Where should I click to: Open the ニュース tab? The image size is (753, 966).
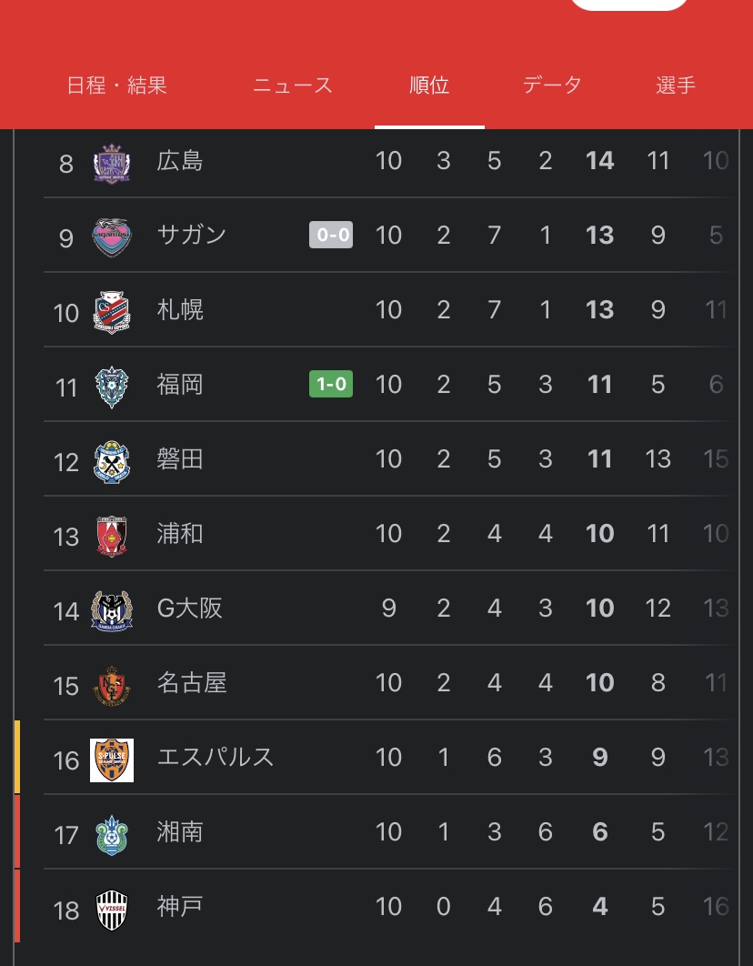(293, 86)
